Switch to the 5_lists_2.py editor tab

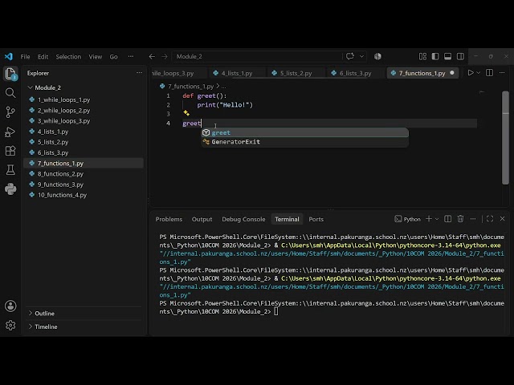coord(296,73)
